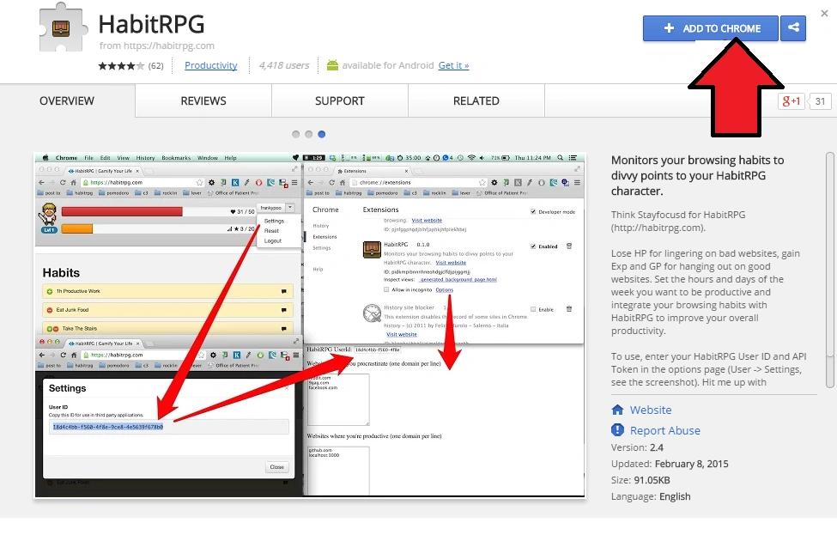Click 'Updated: February 8, 2015' text

coord(670,464)
